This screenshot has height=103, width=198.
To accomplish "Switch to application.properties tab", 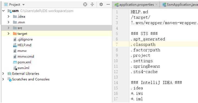I will [x=136, y=5].
